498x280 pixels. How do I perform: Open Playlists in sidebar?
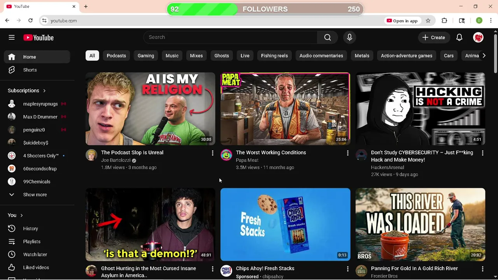pyautogui.click(x=37, y=241)
